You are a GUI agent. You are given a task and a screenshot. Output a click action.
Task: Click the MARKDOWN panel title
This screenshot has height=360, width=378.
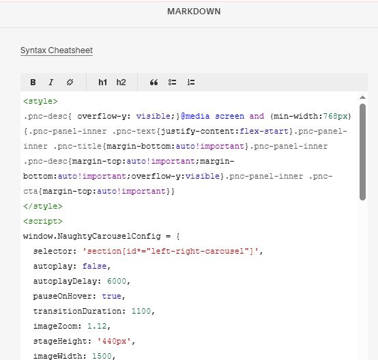[194, 12]
